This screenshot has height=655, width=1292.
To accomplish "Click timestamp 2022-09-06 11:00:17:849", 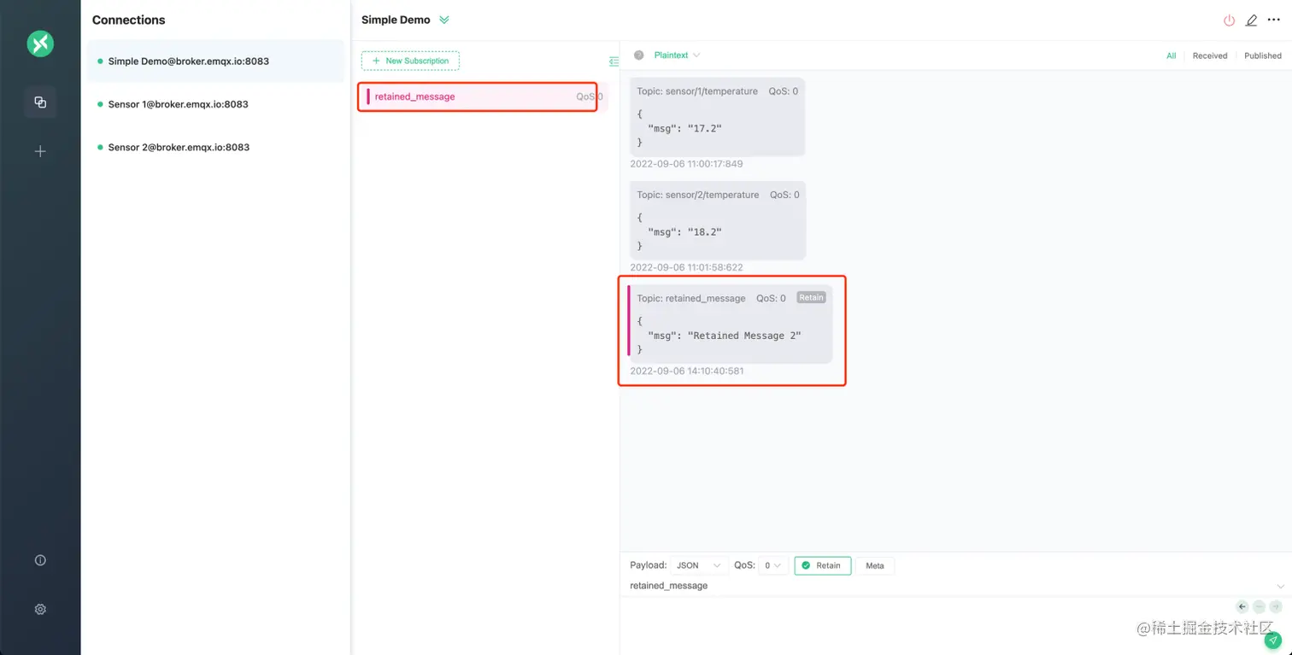I will [686, 164].
